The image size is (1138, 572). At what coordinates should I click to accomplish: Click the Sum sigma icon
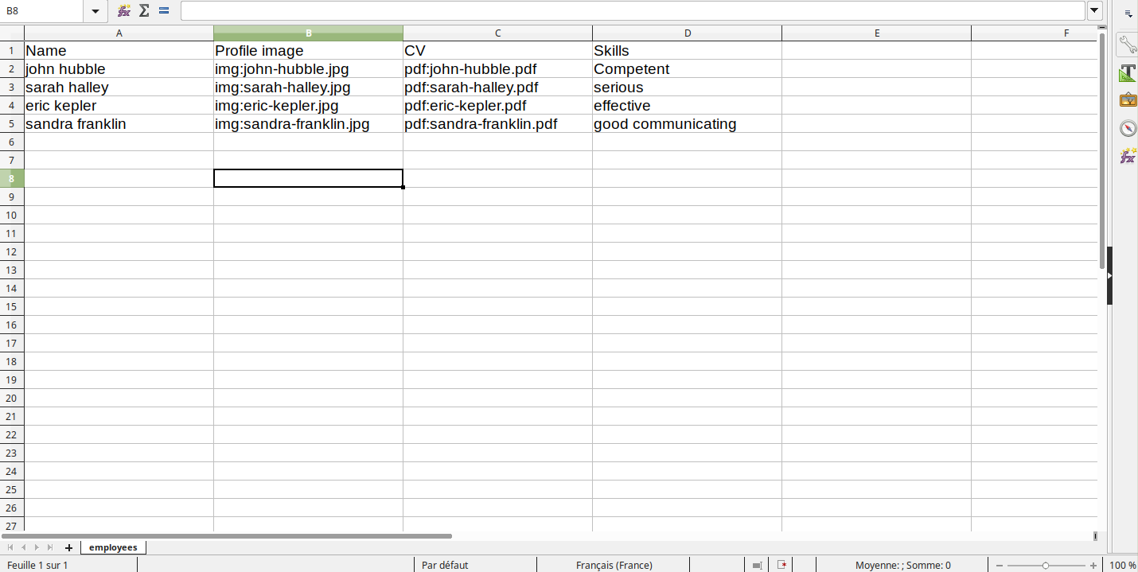144,10
